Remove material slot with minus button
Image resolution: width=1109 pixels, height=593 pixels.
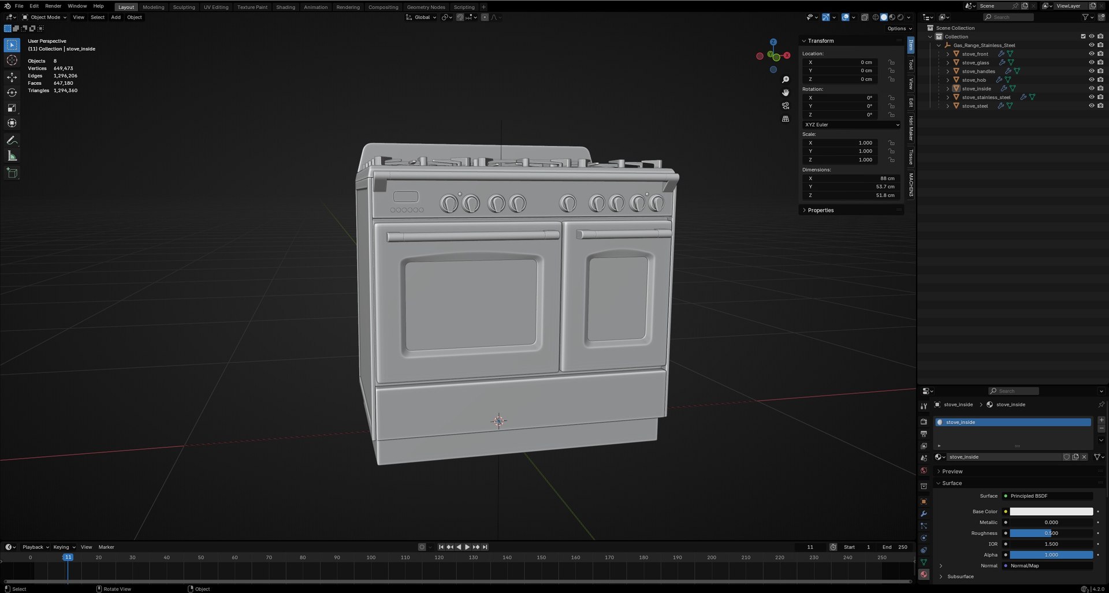pos(1101,429)
